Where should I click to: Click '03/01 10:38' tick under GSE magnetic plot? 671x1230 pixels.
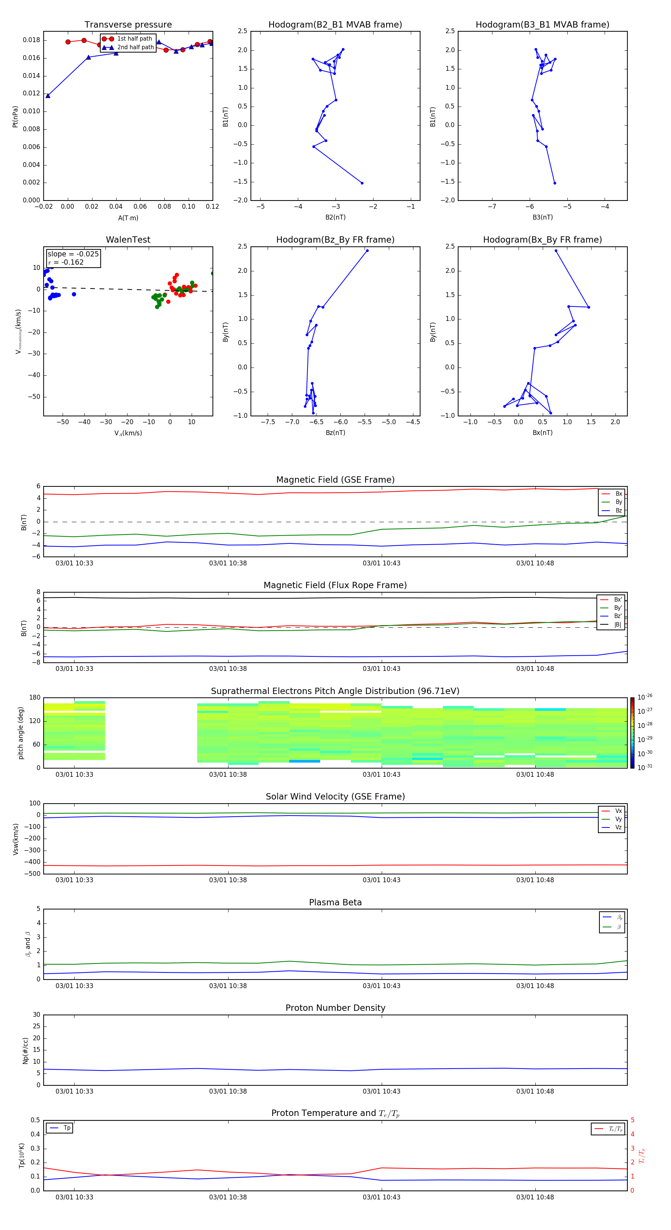[228, 563]
